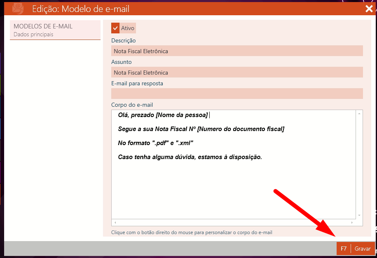Click the empty E-mail para resposta field
The width and height of the screenshot is (377, 258).
tap(237, 94)
